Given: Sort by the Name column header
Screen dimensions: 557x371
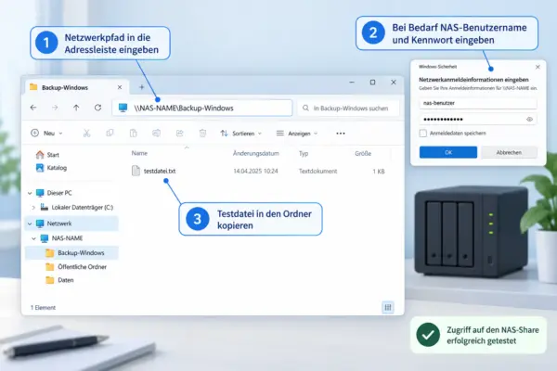Looking at the screenshot, I should coord(139,153).
